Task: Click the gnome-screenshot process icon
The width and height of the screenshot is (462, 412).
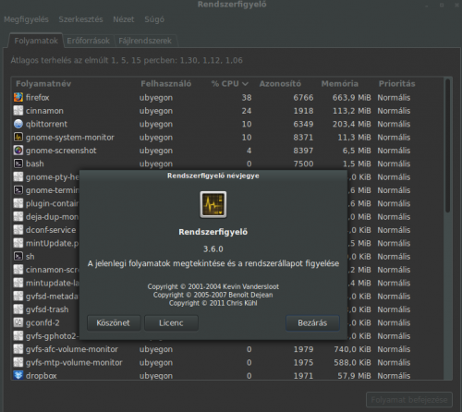Action: tap(18, 151)
